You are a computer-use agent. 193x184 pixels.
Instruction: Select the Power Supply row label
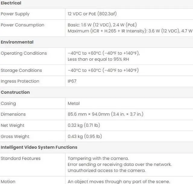[15, 14]
